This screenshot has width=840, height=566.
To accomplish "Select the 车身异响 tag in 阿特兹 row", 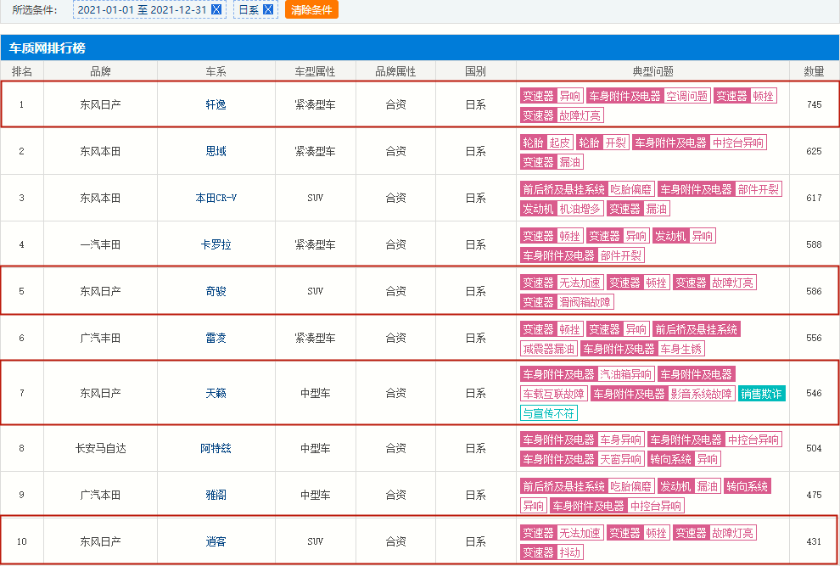I will tap(620, 440).
